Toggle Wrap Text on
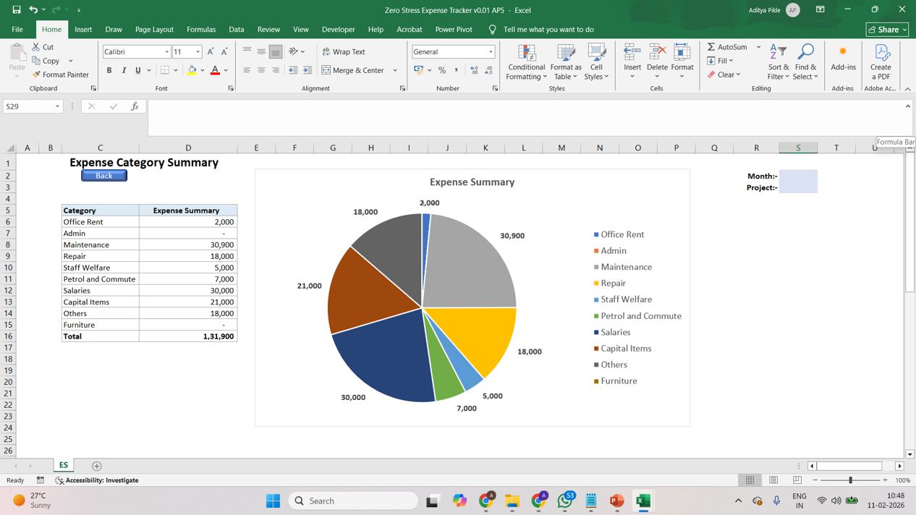 tap(344, 52)
